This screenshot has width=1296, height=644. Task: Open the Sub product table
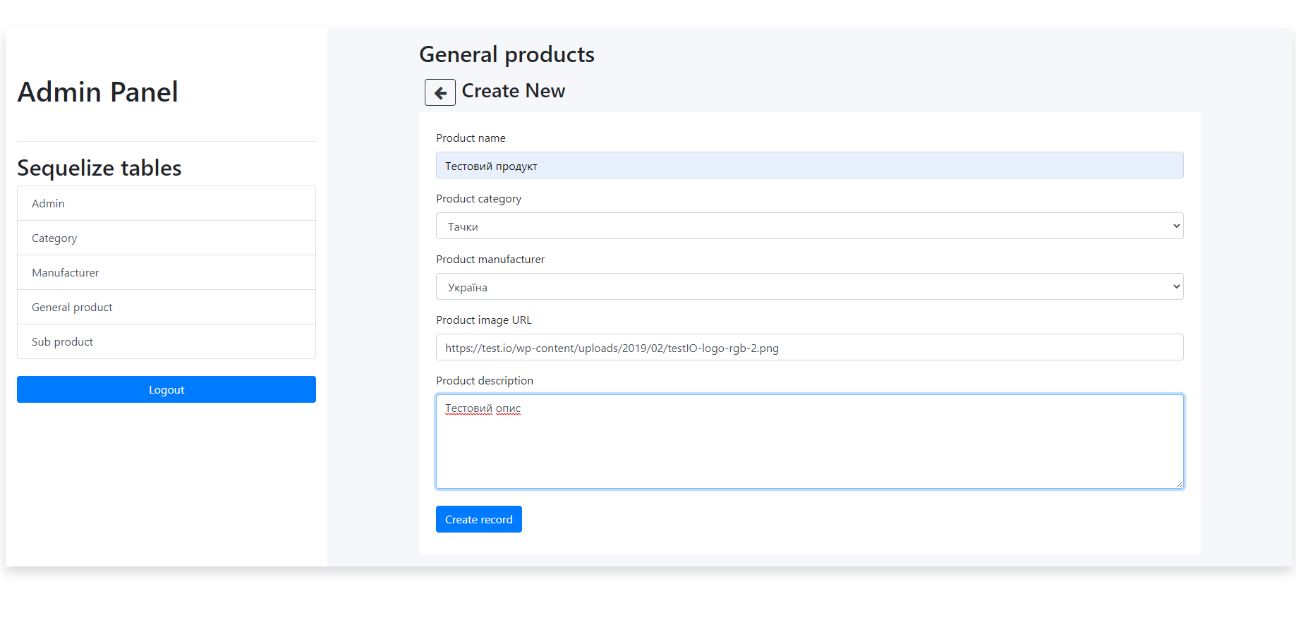[x=62, y=341]
